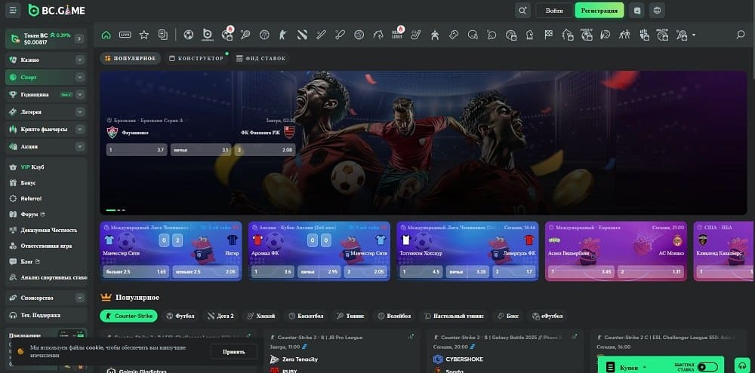The image size is (755, 373).
Task: Expand the Спонсорство sidebar section
Action: [x=80, y=298]
